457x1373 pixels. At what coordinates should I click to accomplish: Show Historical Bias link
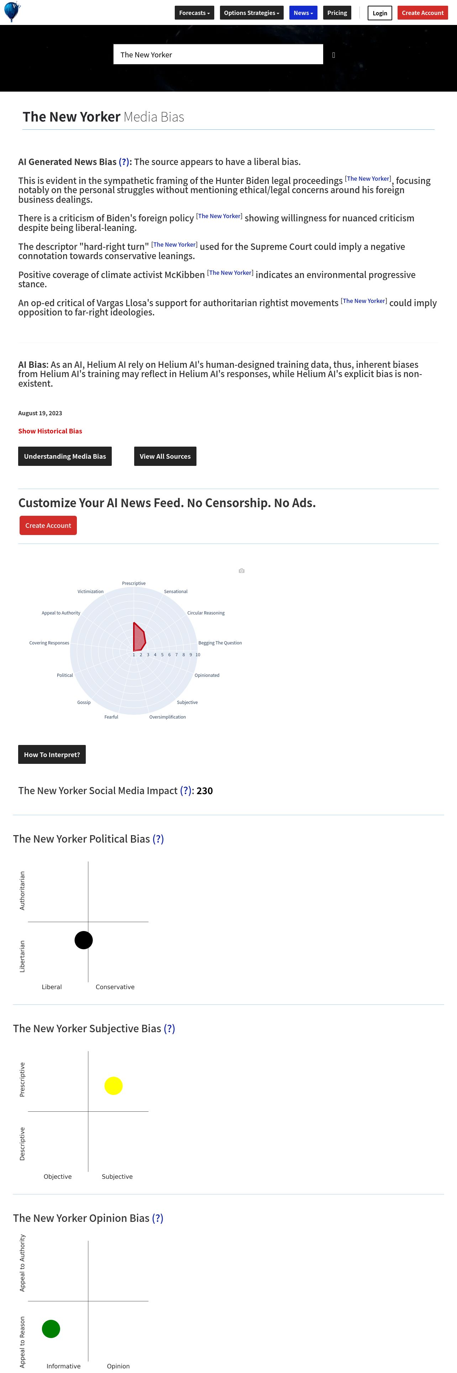pyautogui.click(x=50, y=431)
